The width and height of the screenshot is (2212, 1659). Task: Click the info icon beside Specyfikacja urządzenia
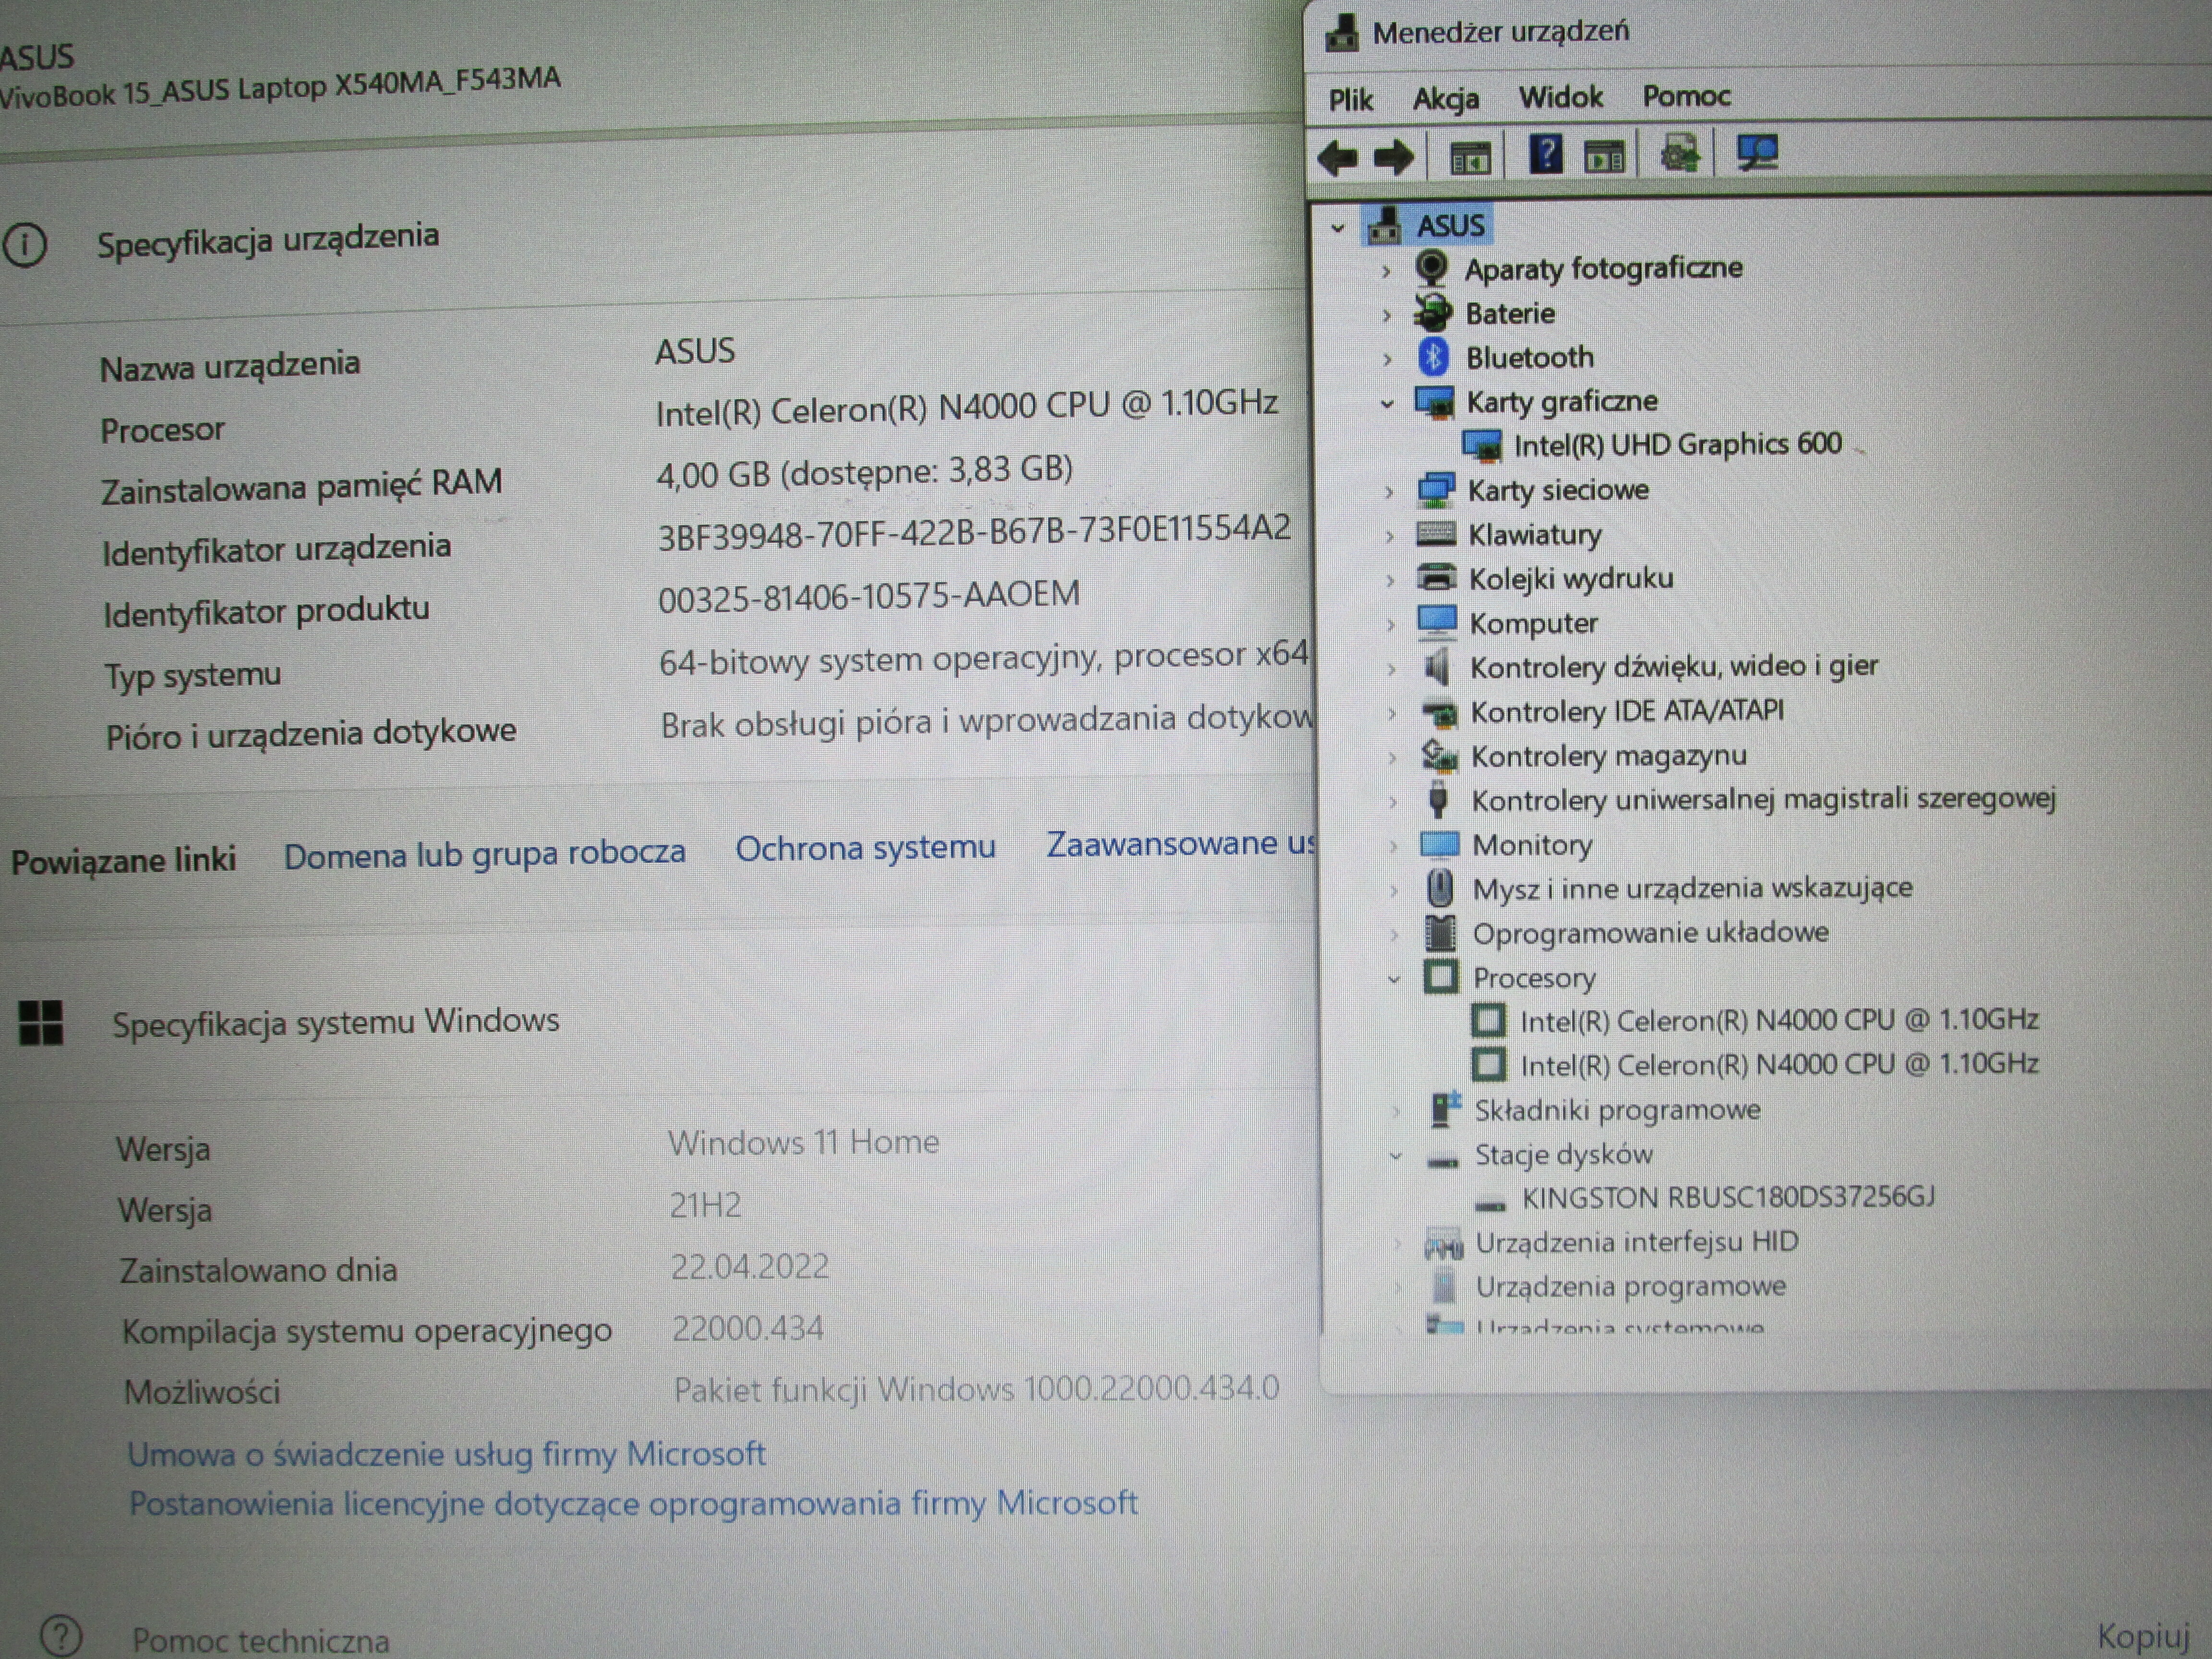[25, 244]
